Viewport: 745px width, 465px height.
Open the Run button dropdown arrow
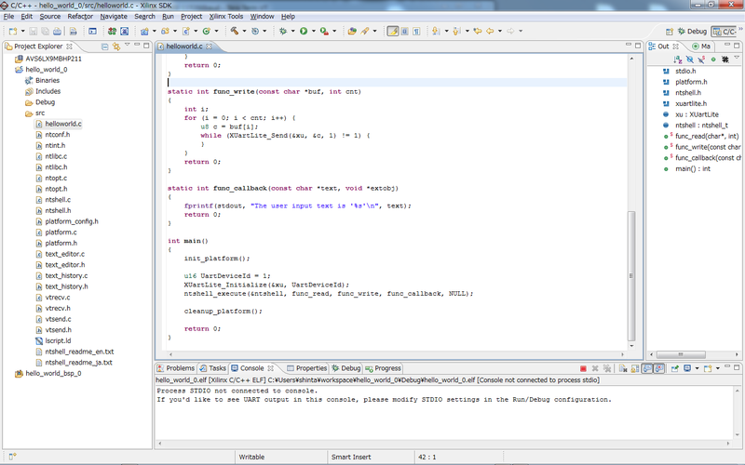pyautogui.click(x=312, y=31)
